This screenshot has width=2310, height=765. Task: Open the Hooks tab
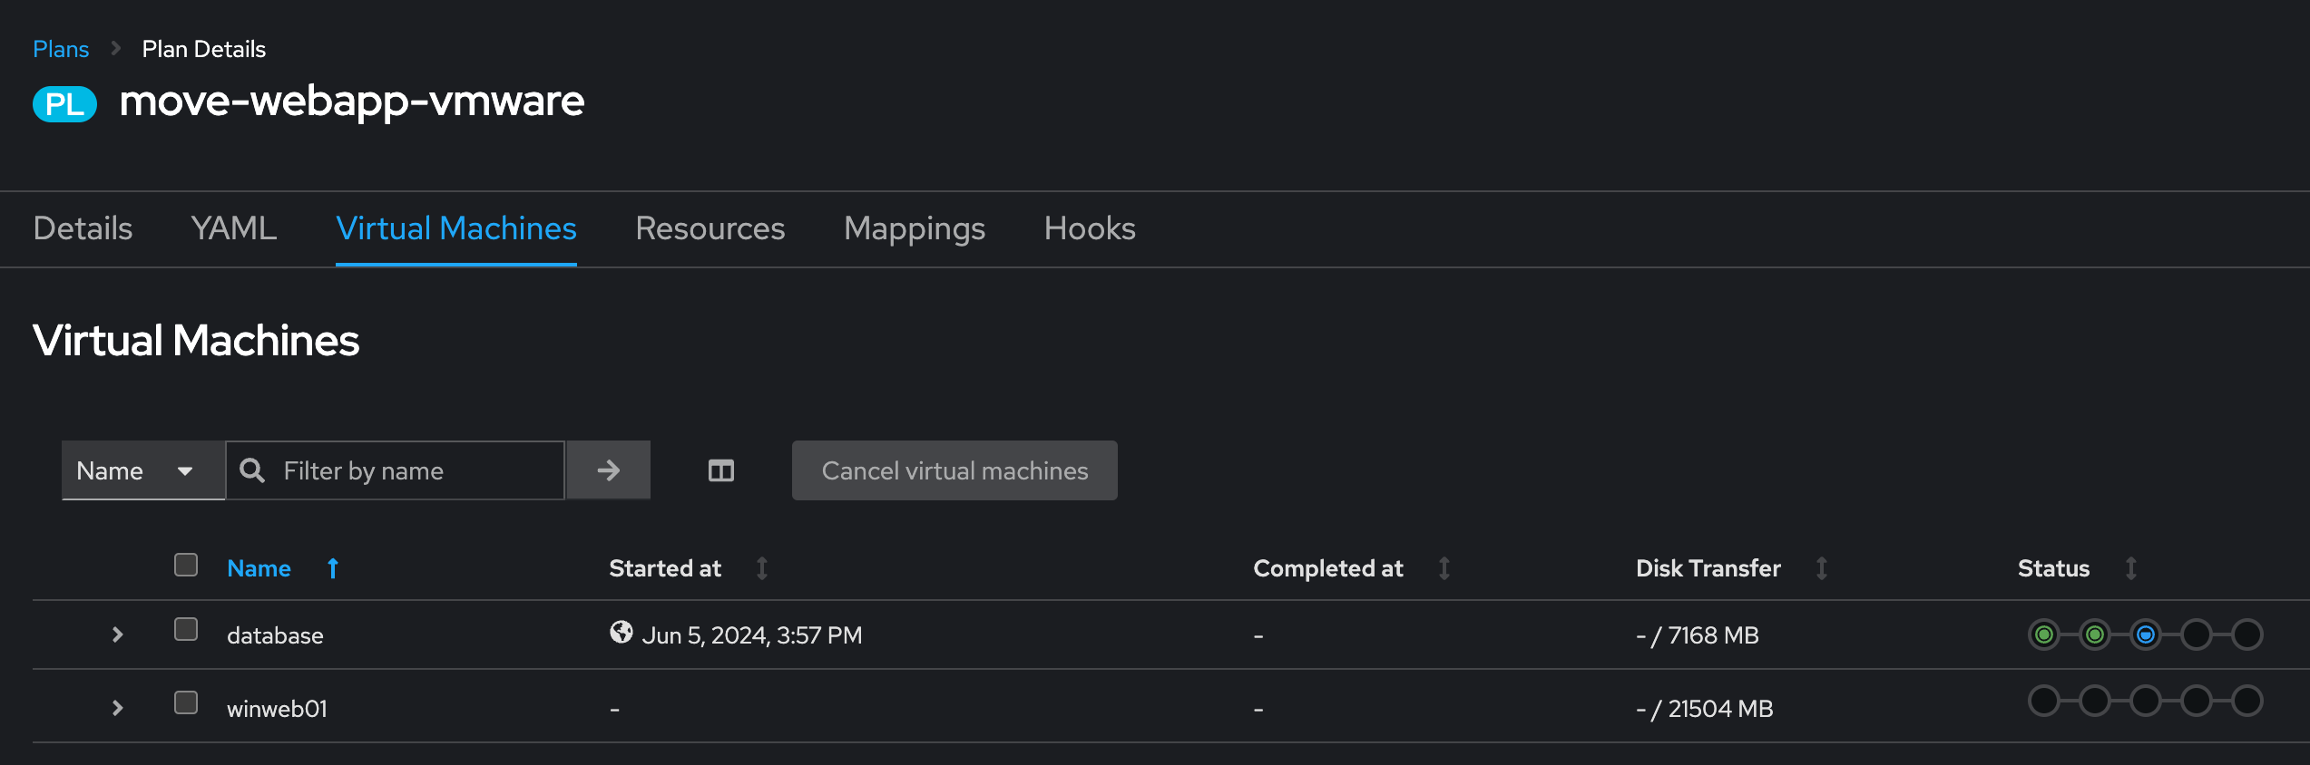[1090, 228]
